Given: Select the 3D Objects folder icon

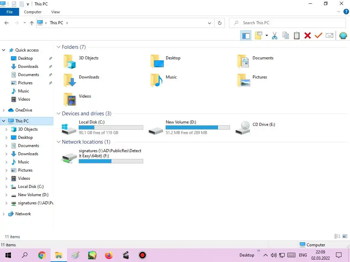Looking at the screenshot, I should 70,62.
